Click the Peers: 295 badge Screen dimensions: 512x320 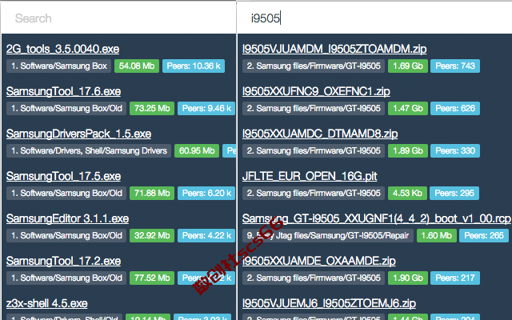pos(454,194)
